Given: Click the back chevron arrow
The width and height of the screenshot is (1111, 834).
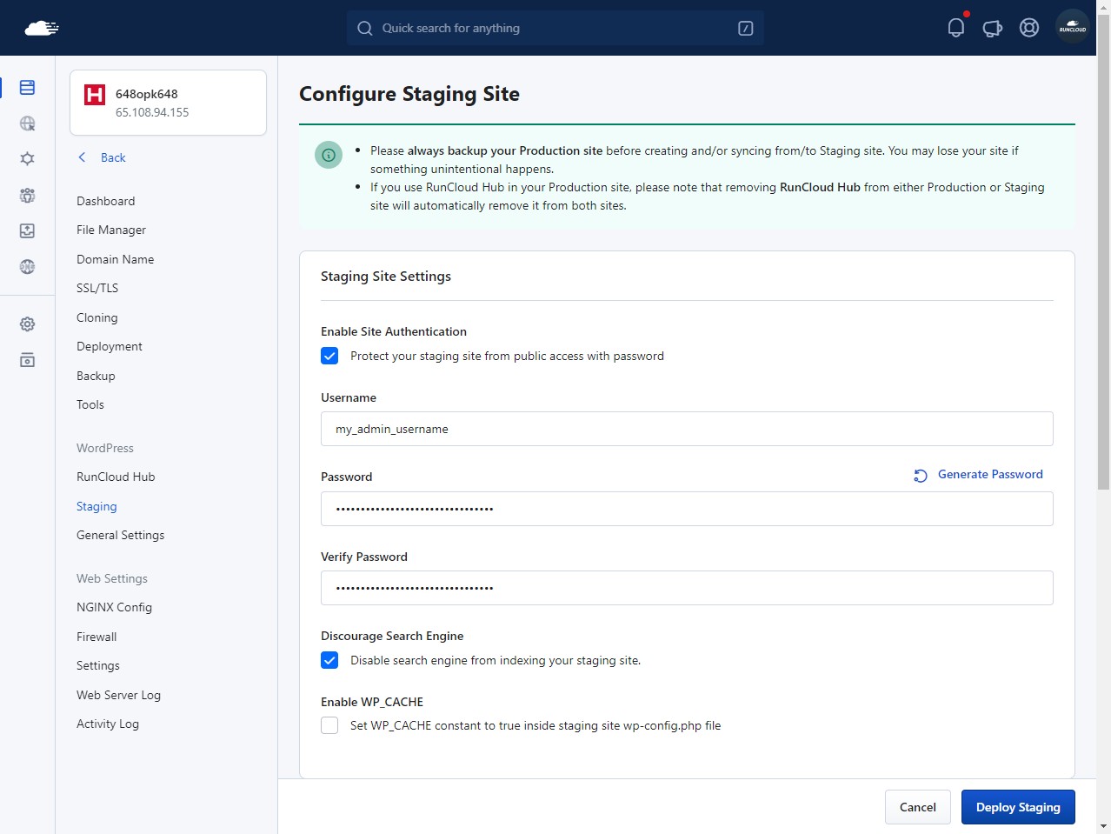Looking at the screenshot, I should pos(83,157).
